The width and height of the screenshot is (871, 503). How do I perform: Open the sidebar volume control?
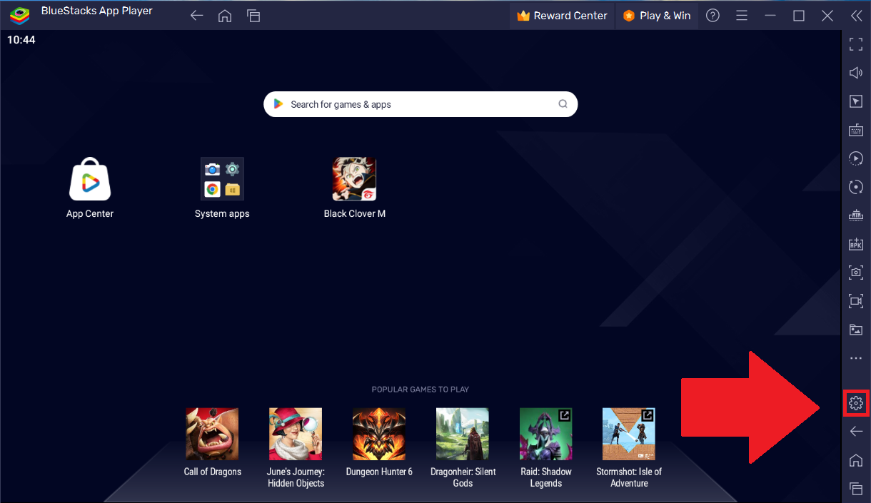point(856,72)
